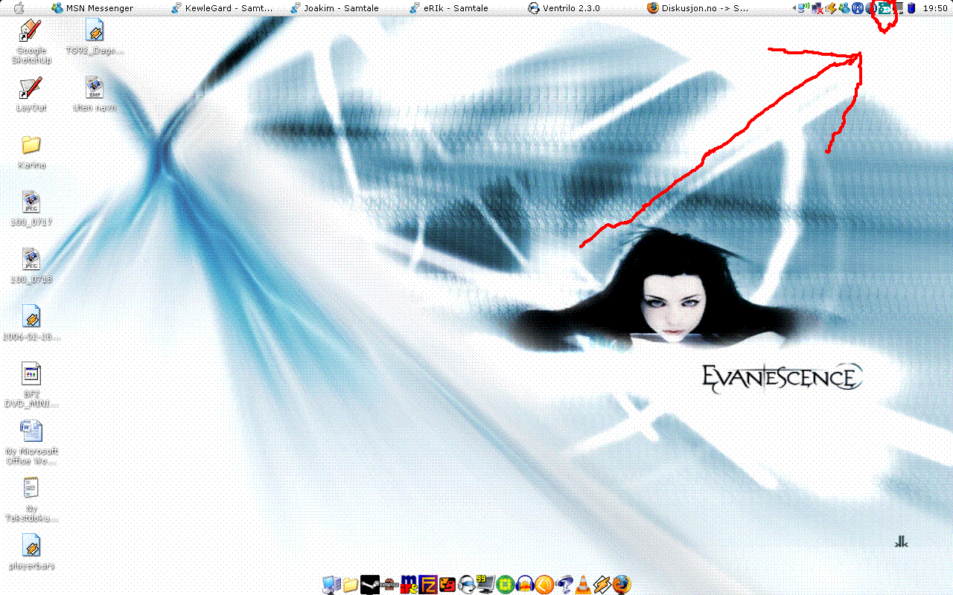Open mIRC from the dock
953x595 pixels.
[409, 585]
